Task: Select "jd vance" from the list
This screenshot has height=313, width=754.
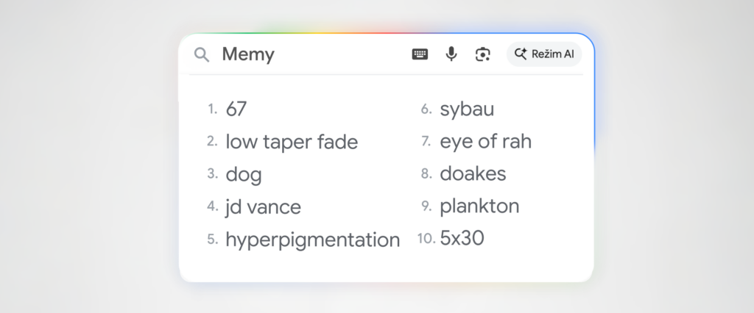Action: pos(263,207)
